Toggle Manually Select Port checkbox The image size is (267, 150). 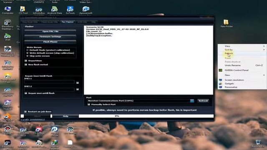(89, 105)
